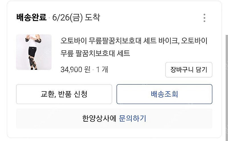The image size is (228, 141).
Task: Open the three-dot more options menu
Action: pos(204,18)
